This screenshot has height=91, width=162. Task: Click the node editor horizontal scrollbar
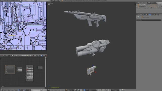pos(23,88)
